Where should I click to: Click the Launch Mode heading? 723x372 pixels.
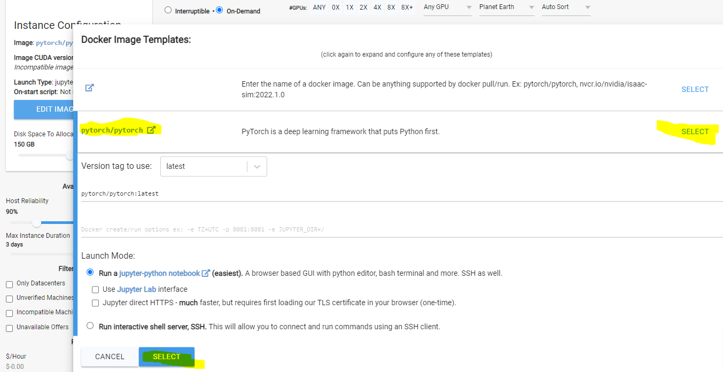(108, 255)
